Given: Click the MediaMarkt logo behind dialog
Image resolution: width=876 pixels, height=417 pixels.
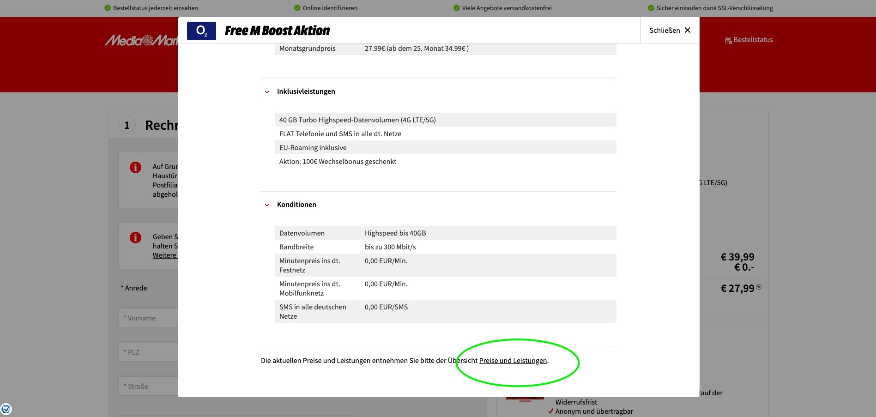Looking at the screenshot, I should click(141, 41).
